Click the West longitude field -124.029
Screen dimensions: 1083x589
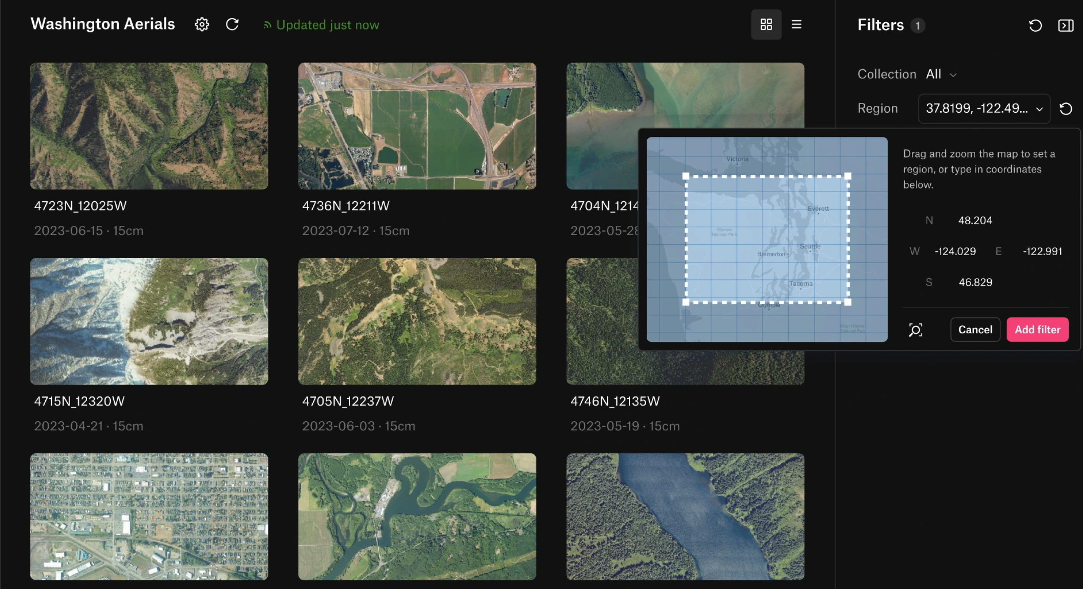[955, 251]
